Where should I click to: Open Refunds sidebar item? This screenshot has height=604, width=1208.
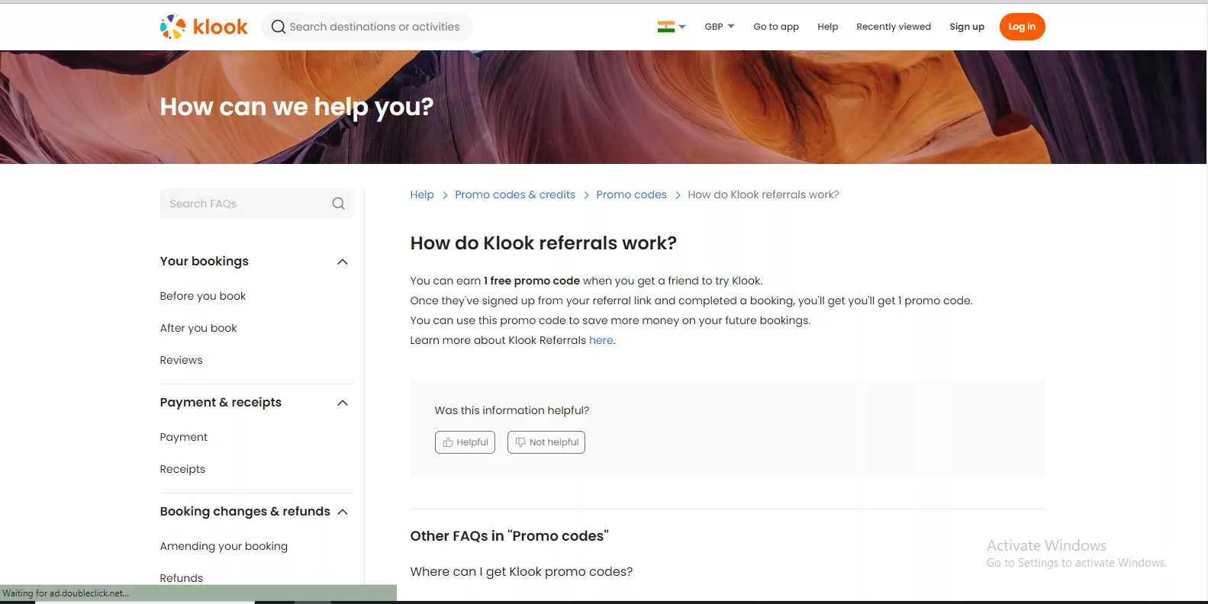pyautogui.click(x=182, y=578)
